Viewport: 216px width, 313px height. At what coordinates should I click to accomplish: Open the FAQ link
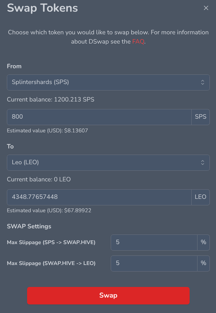pyautogui.click(x=138, y=41)
